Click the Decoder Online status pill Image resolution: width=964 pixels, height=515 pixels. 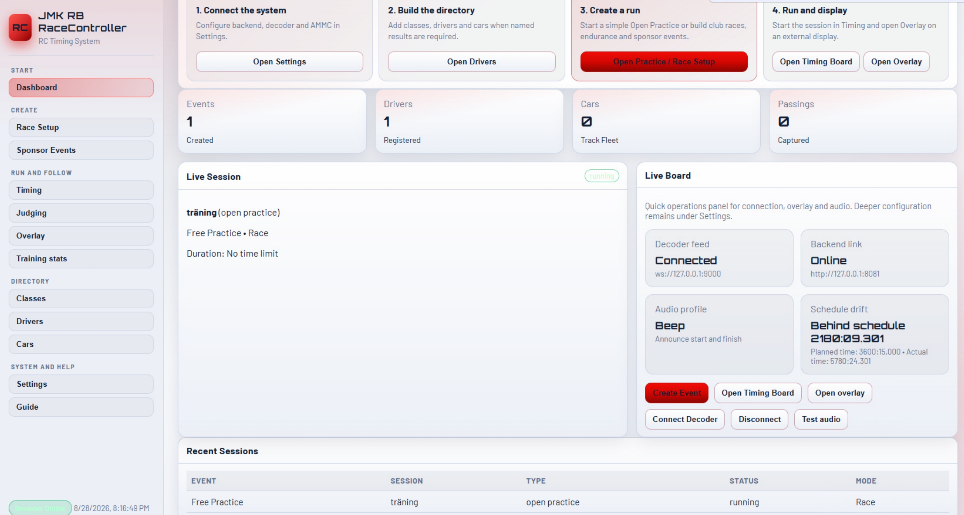40,508
